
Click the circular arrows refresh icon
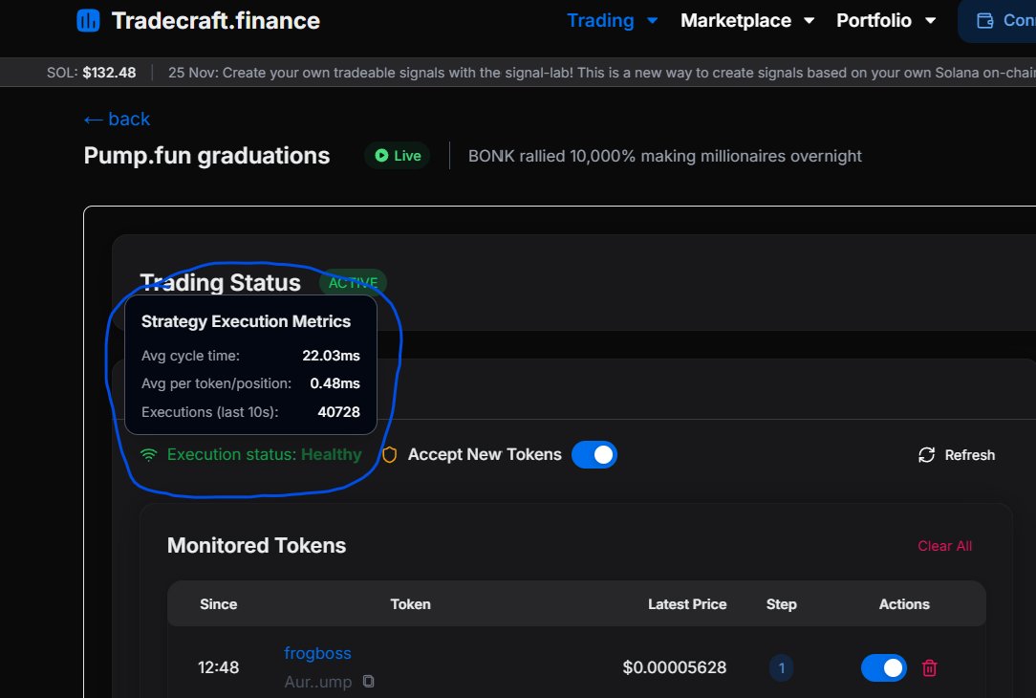tap(926, 455)
